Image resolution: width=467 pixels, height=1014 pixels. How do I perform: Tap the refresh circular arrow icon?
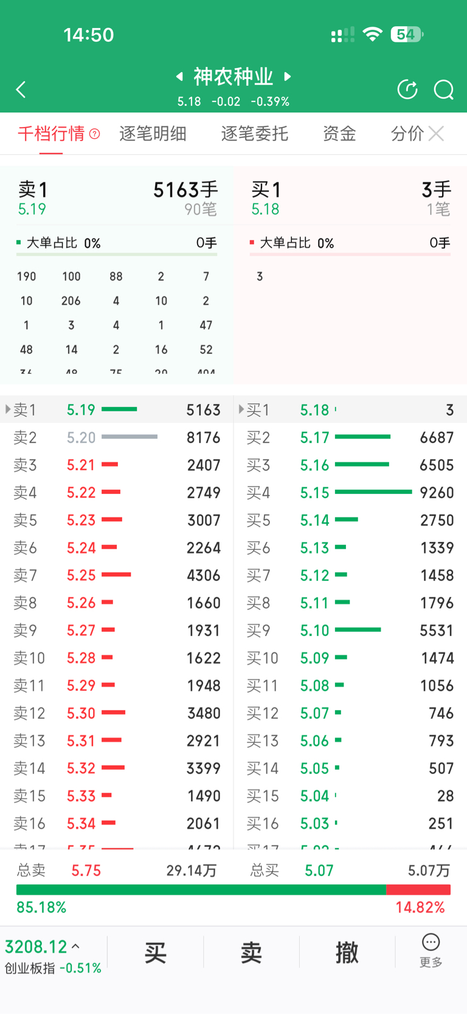tap(407, 89)
